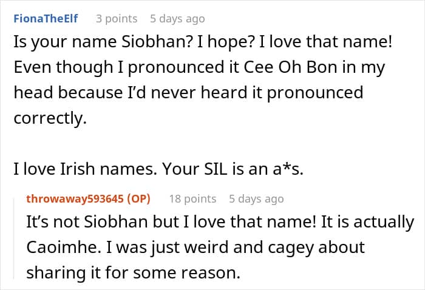Click the "18 points" score on the reply
The width and height of the screenshot is (425, 290).
click(x=192, y=198)
